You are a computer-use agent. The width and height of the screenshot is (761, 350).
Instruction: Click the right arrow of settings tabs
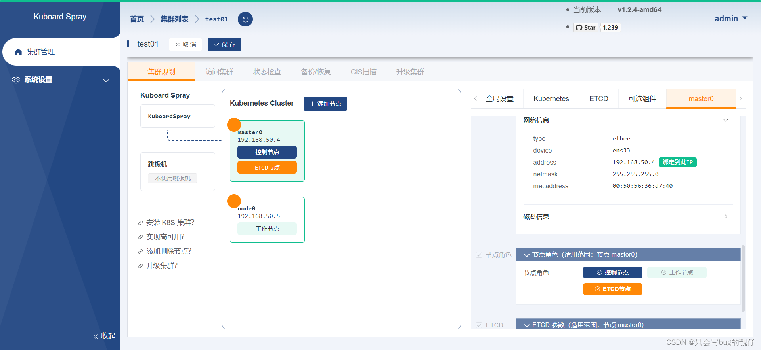tap(740, 99)
